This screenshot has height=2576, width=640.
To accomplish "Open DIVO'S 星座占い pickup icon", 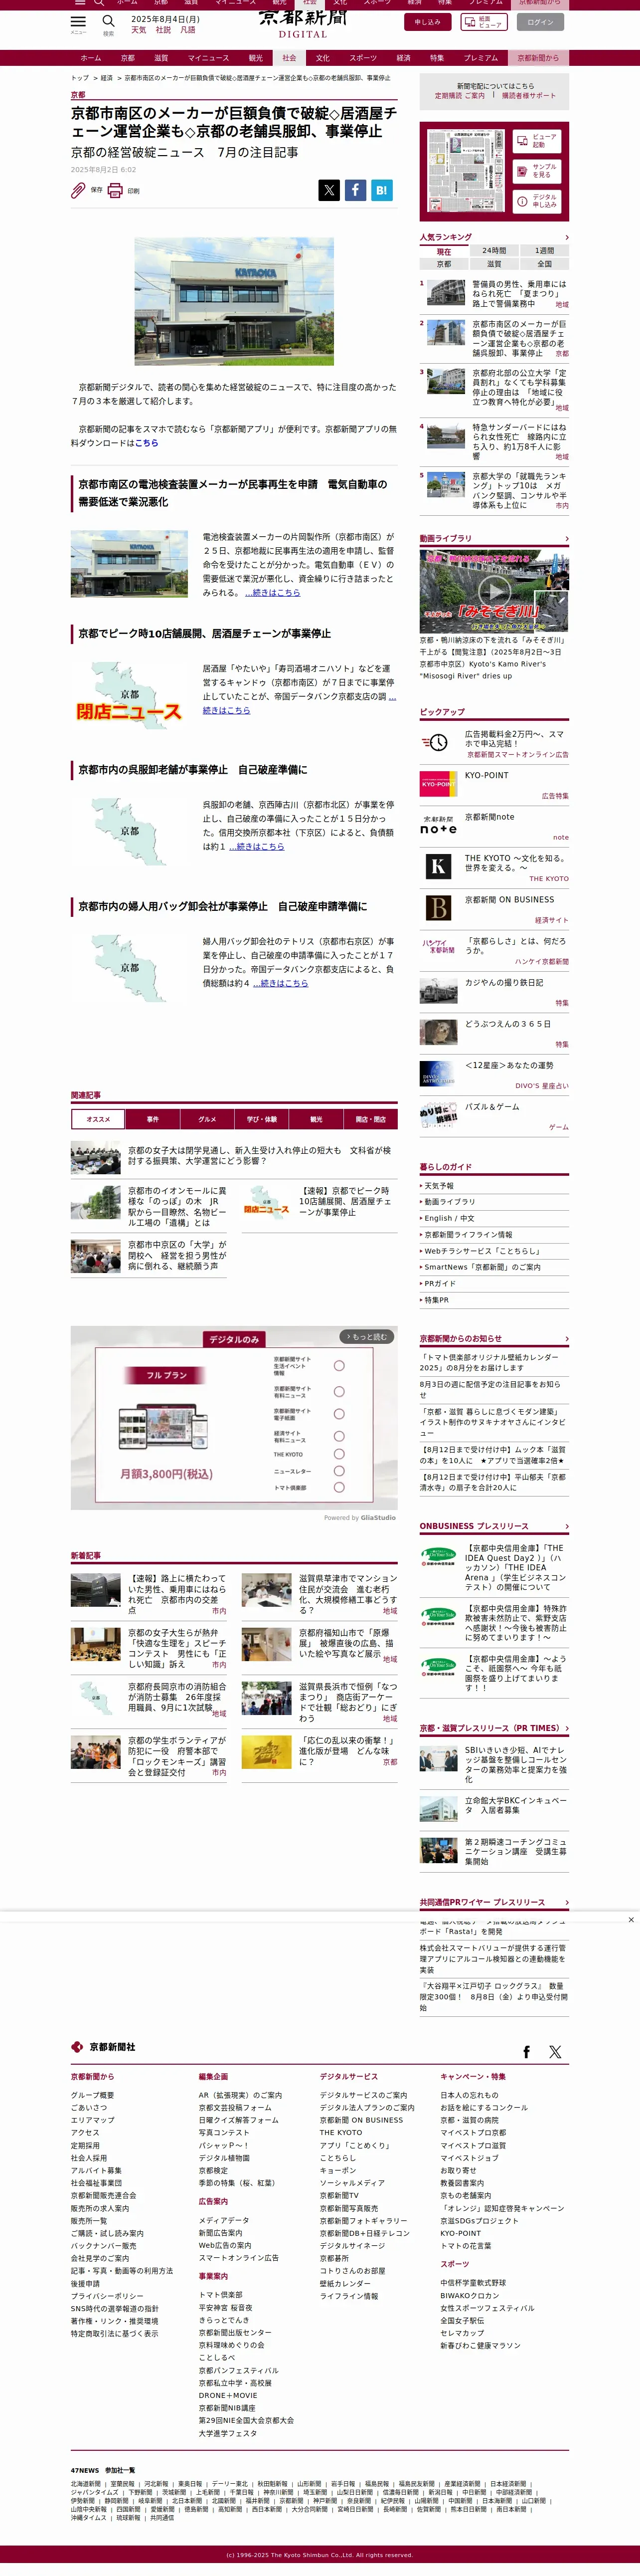I will (438, 1074).
